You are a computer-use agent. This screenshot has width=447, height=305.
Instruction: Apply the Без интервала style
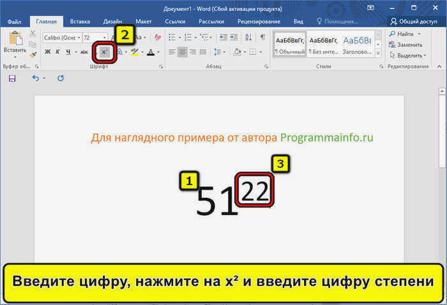[323, 45]
